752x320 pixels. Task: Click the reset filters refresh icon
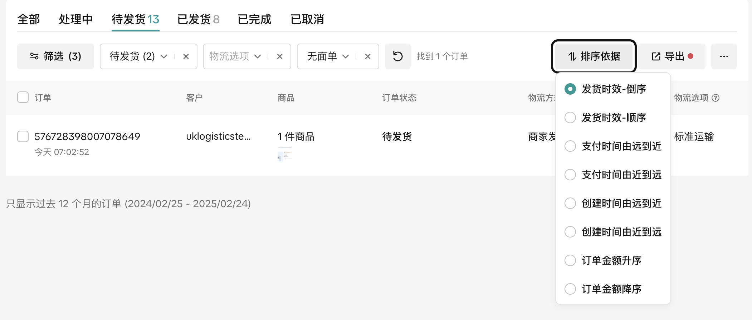[x=397, y=56]
